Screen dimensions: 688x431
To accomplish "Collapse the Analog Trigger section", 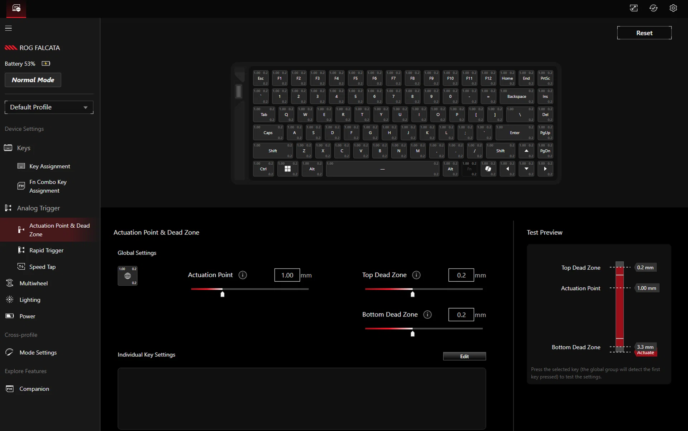I will click(x=38, y=208).
